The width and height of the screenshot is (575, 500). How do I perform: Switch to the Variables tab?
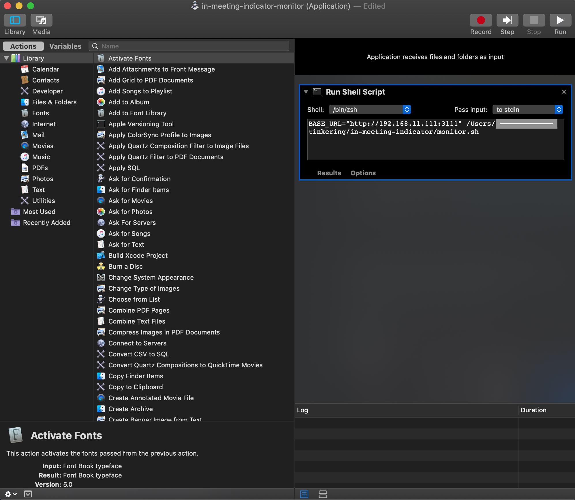[x=65, y=46]
